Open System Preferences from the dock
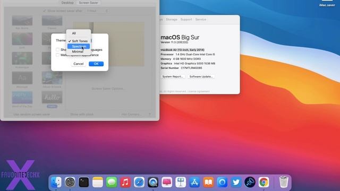 pos(70,182)
